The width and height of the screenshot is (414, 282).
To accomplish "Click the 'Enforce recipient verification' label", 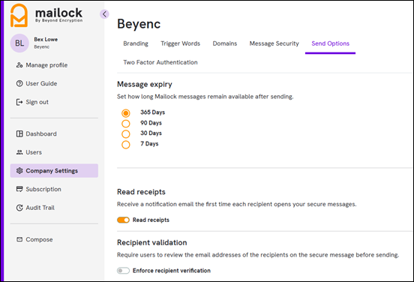I will pyautogui.click(x=172, y=271).
